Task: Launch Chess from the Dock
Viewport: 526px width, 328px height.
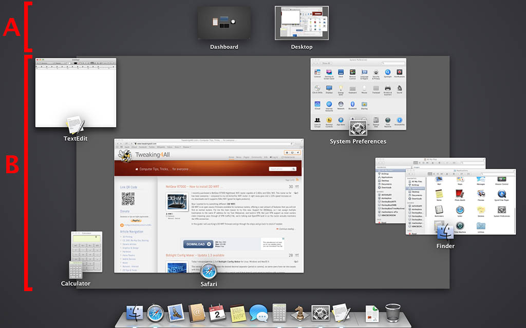Action: coord(299,313)
